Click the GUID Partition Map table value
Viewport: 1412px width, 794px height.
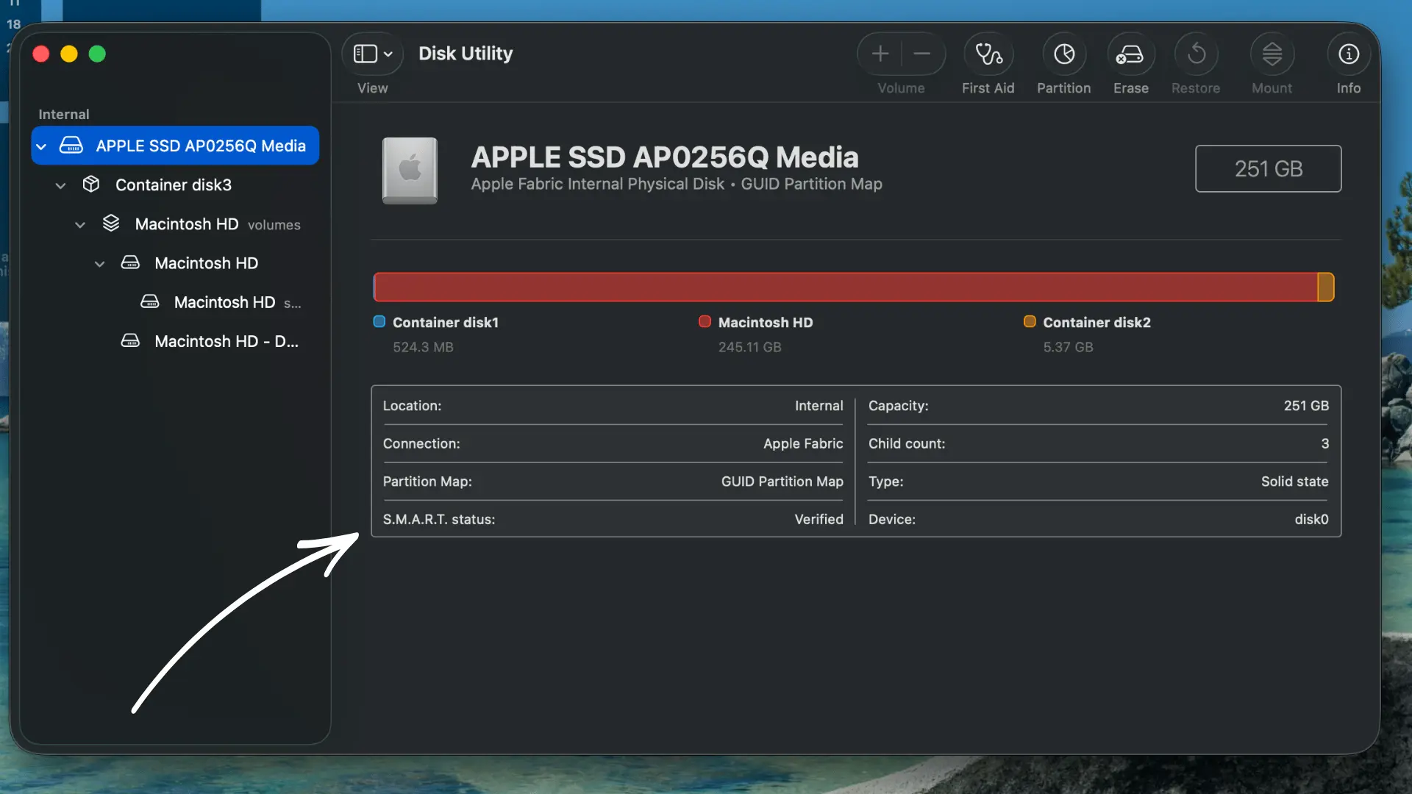pyautogui.click(x=782, y=482)
